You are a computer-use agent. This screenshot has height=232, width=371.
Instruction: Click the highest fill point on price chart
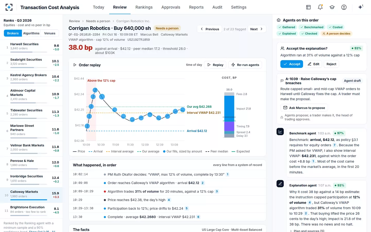click(x=95, y=90)
